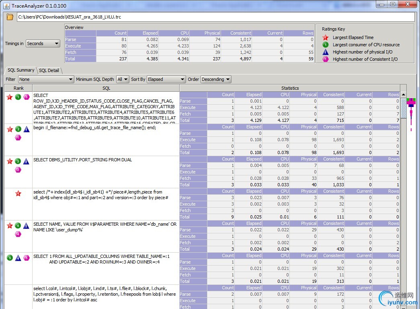Select the 'select l.col#, l.intcol#' lob$ SQL text
420x309 pixels.
(104, 294)
